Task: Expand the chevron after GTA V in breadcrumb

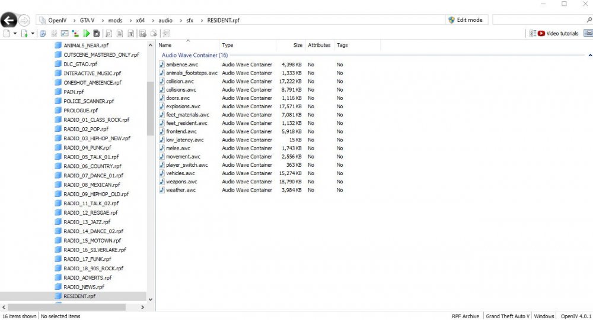Action: click(x=102, y=20)
